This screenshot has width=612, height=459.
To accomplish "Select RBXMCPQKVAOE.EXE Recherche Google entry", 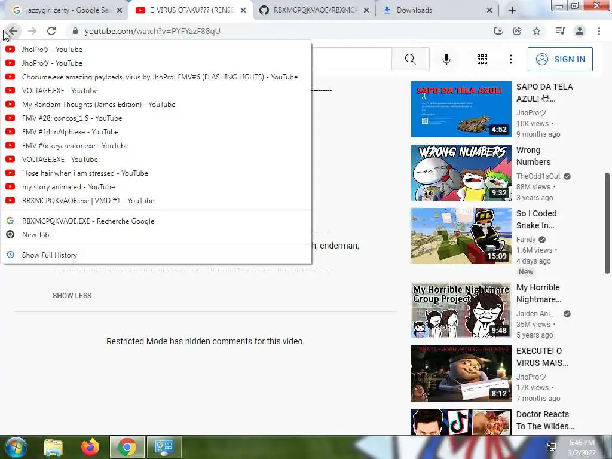I will click(x=156, y=221).
